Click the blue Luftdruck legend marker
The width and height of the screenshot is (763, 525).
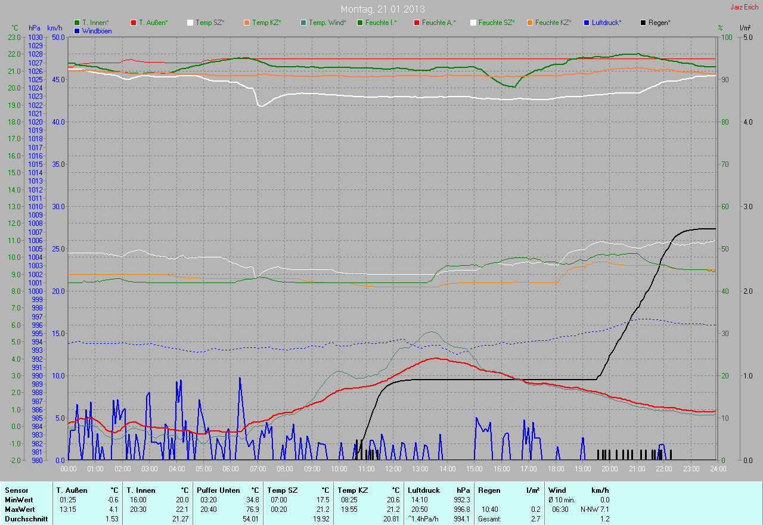coord(587,23)
